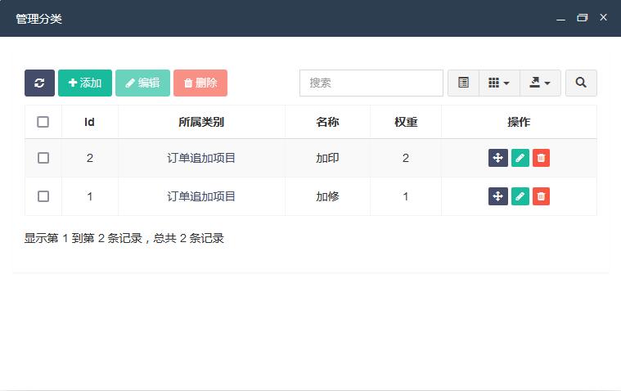Click the green edit icon for row 加印
This screenshot has width=621, height=391.
520,158
